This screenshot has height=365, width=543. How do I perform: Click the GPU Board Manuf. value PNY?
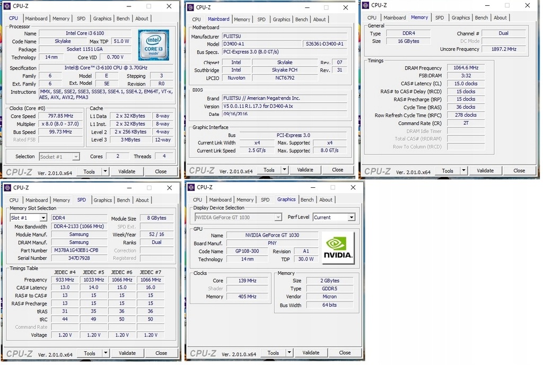pos(272,243)
